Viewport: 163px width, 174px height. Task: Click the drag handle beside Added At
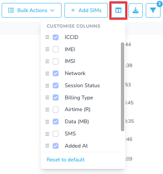[x=47, y=146]
